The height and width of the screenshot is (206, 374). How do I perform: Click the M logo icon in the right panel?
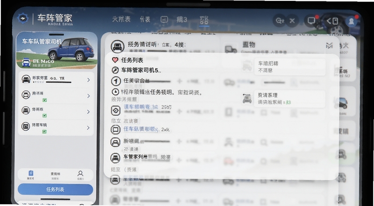(x=329, y=45)
